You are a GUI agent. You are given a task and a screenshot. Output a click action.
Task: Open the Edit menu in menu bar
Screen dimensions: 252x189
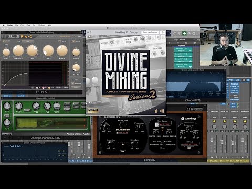coord(22,25)
